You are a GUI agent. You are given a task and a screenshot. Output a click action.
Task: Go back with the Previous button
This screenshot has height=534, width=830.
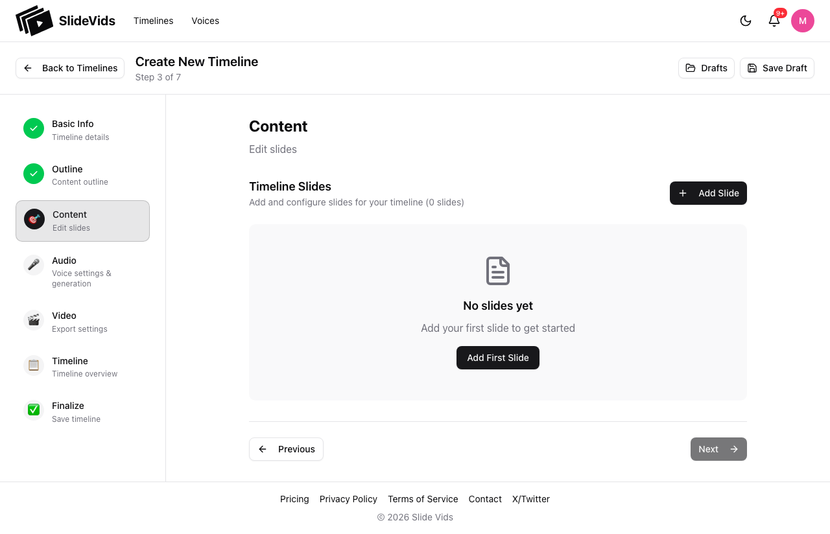(x=286, y=448)
